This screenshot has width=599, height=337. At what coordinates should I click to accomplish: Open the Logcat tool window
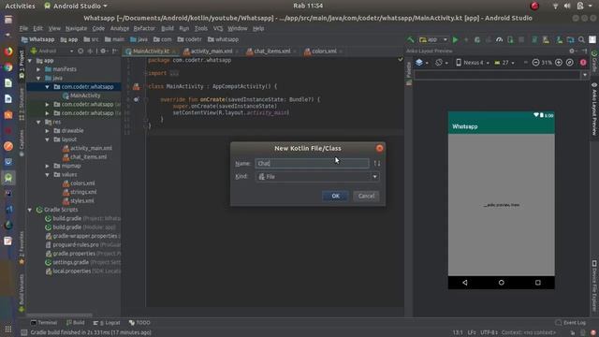107,323
